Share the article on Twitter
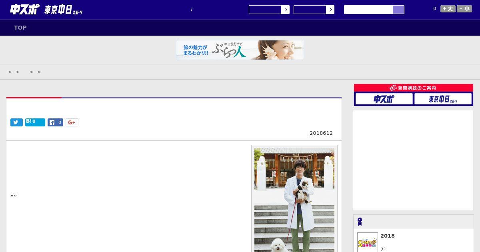Image resolution: width=480 pixels, height=252 pixels. [x=16, y=122]
